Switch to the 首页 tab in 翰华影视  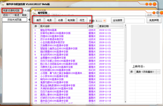[x=39, y=20]
